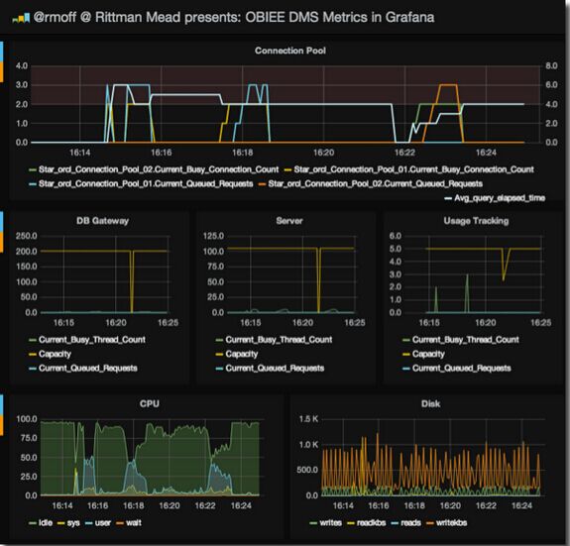Image resolution: width=570 pixels, height=546 pixels.
Task: Open the Connection Pool panel title
Action: [x=290, y=51]
